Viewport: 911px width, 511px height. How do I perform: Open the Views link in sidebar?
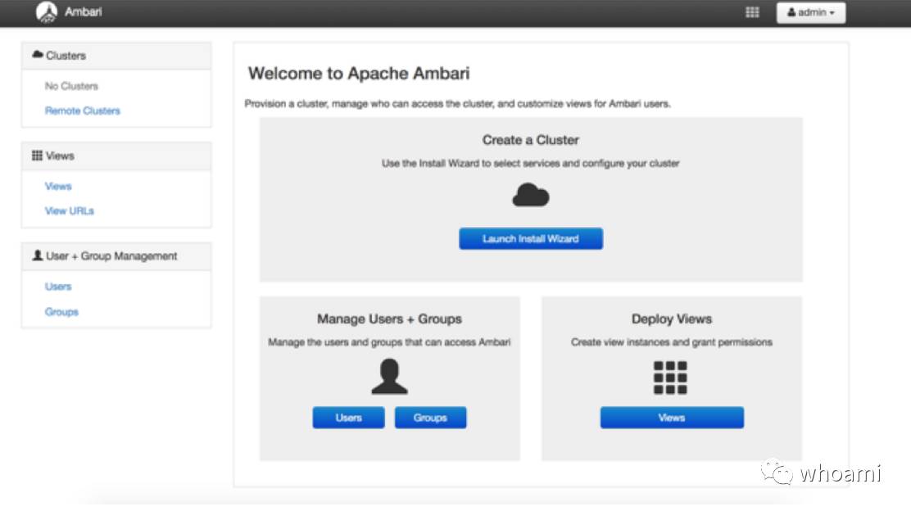tap(58, 186)
